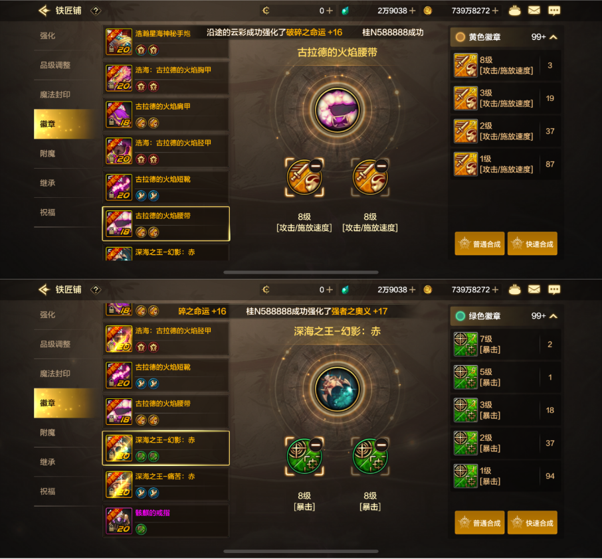The width and height of the screenshot is (602, 559).
Task: Select the 8级 yellow emblem in 黄色徽章 list
Action: coord(506,65)
